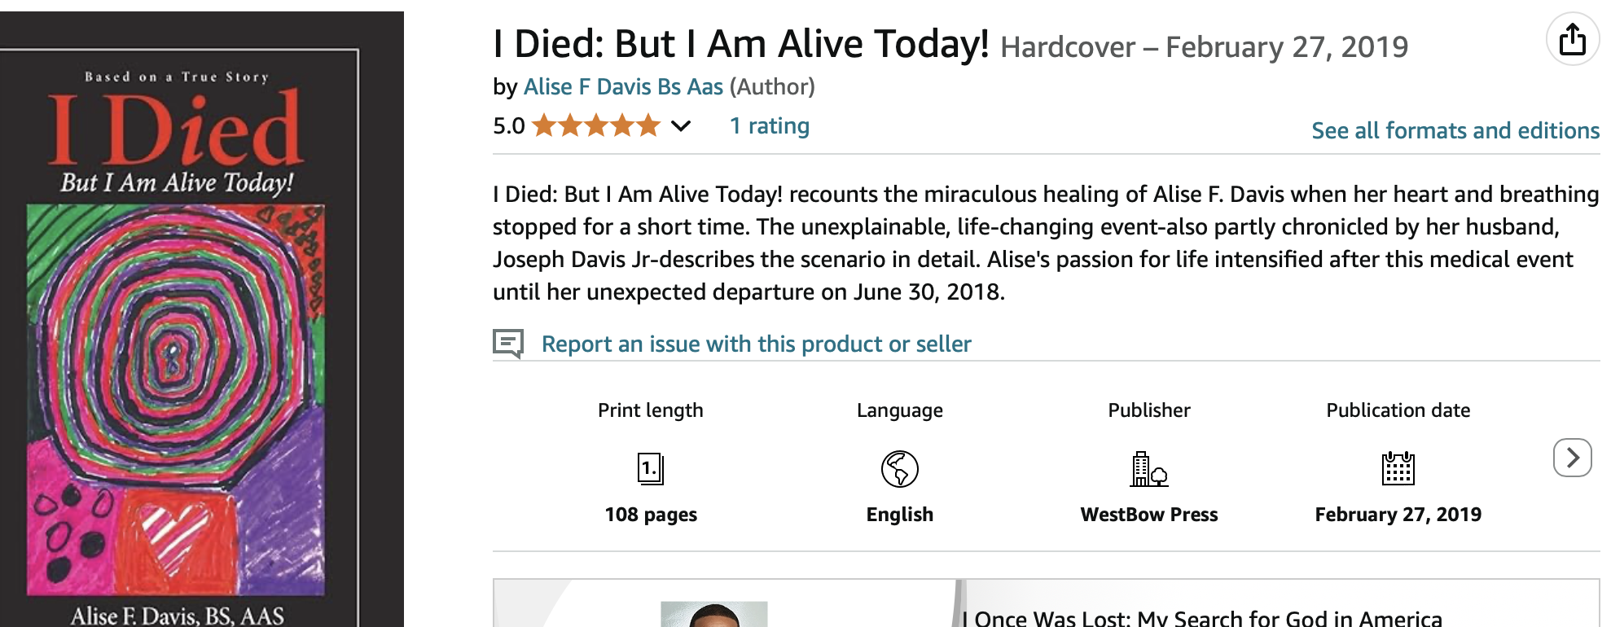1611x627 pixels.
Task: Open the 1 rating reviews link
Action: [769, 126]
